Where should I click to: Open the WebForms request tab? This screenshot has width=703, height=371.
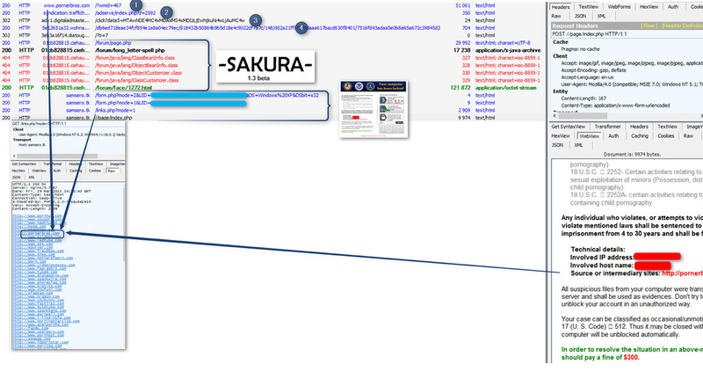pos(620,7)
